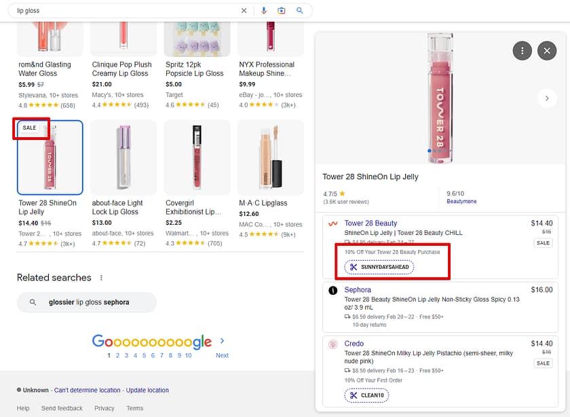Open the Beautymone rating source link

point(461,202)
